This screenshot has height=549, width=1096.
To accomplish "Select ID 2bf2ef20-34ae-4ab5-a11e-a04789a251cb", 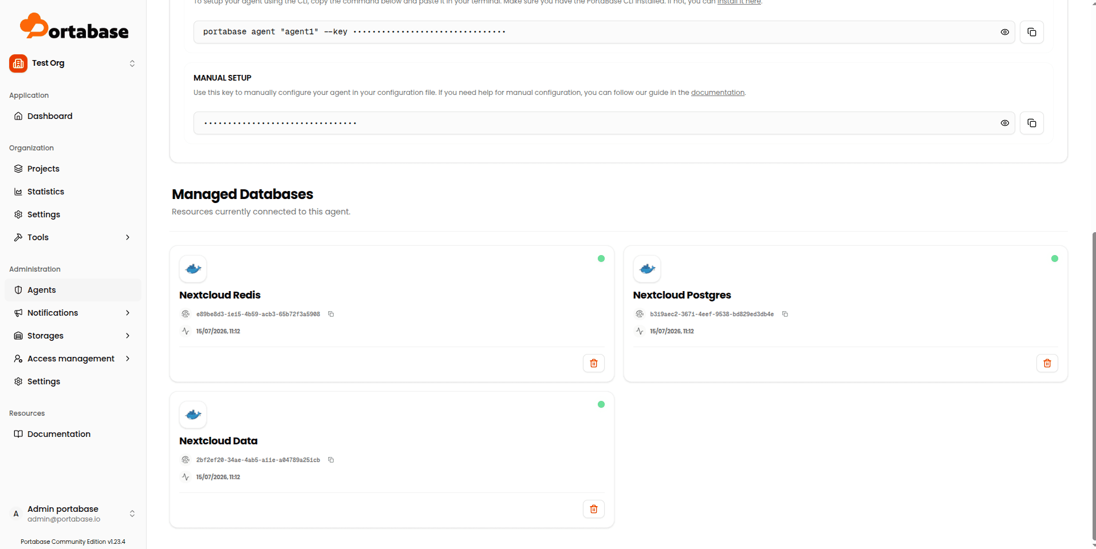I will [258, 460].
